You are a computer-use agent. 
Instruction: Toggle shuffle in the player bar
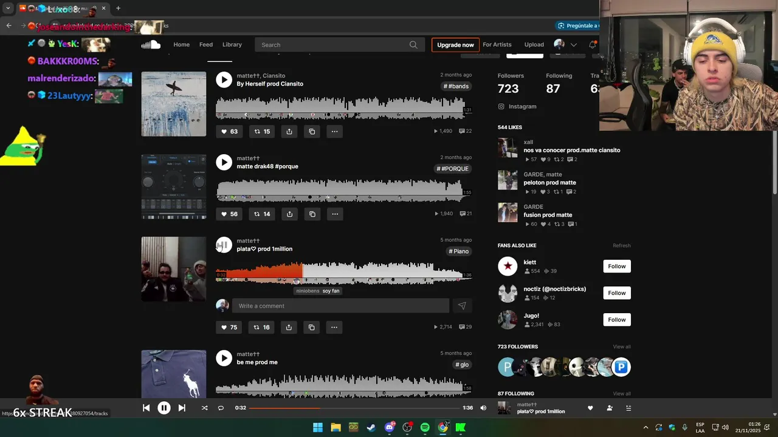point(204,408)
